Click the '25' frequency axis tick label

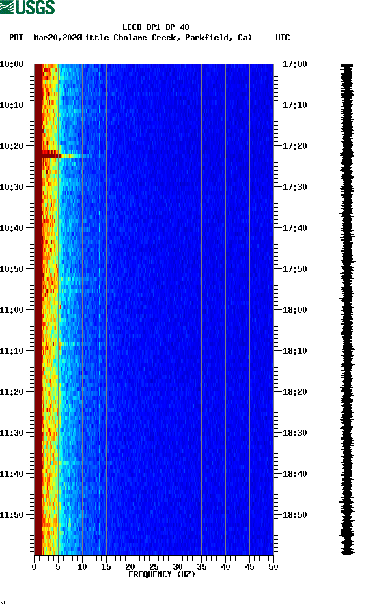pyautogui.click(x=154, y=567)
